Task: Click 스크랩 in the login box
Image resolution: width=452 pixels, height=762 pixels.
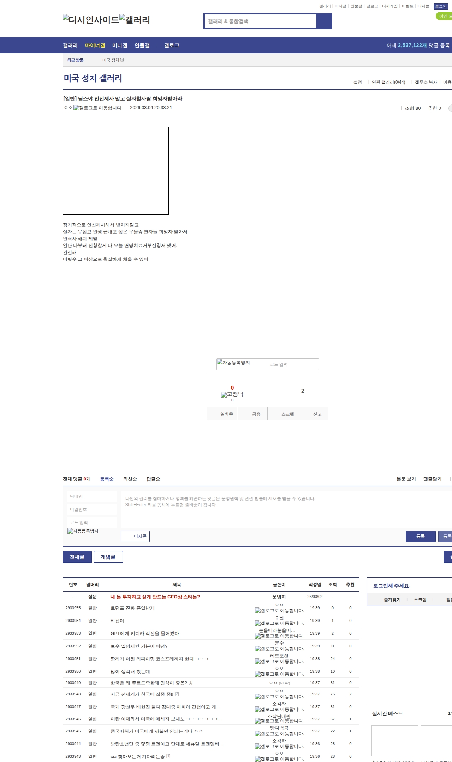Action: [420, 600]
